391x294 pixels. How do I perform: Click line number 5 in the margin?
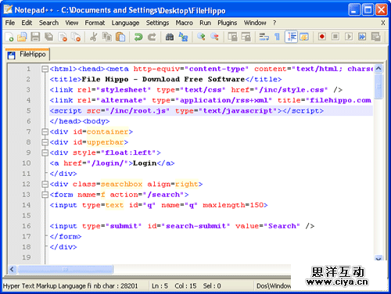point(28,111)
